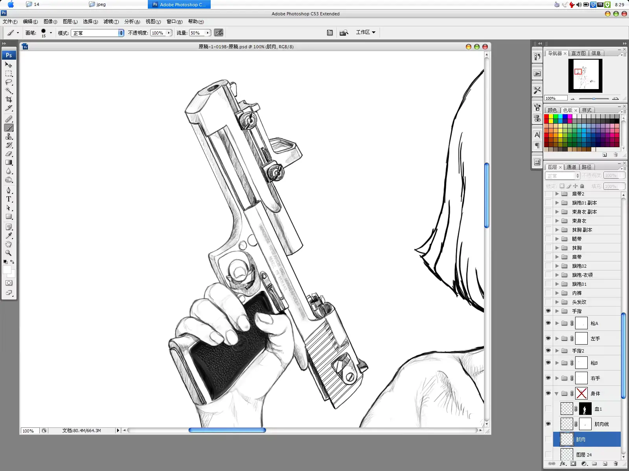Select the Brush tool in toolbox
This screenshot has width=629, height=471.
(x=9, y=128)
